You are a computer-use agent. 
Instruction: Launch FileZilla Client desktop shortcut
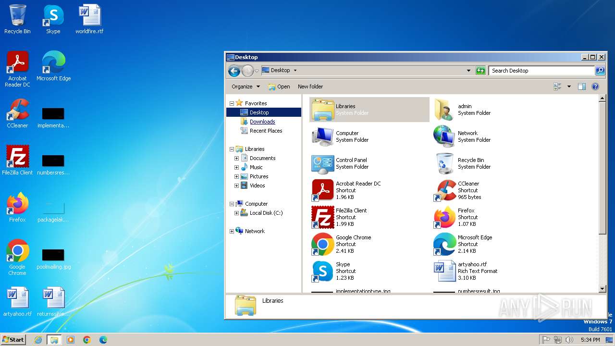pyautogui.click(x=17, y=160)
